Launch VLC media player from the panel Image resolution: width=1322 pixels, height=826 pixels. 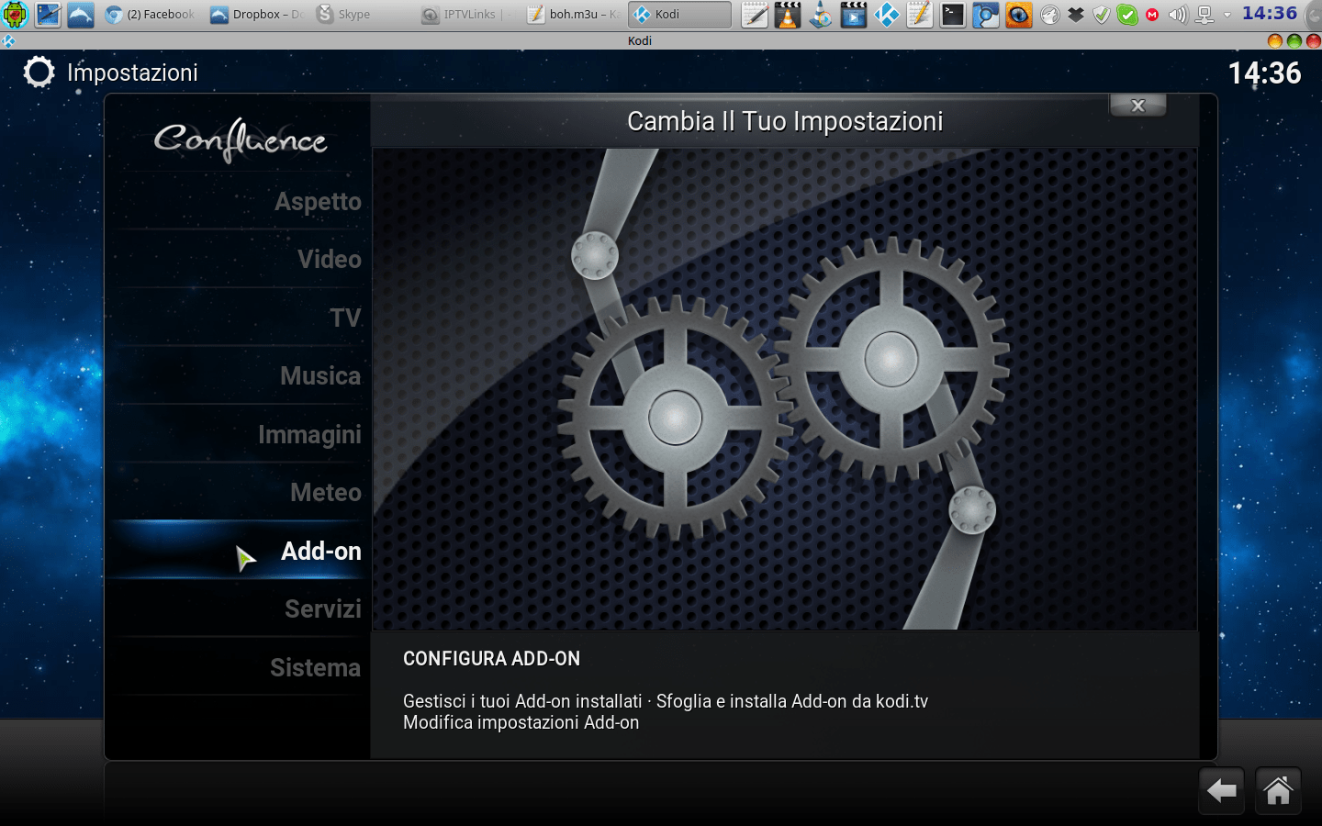pyautogui.click(x=788, y=14)
